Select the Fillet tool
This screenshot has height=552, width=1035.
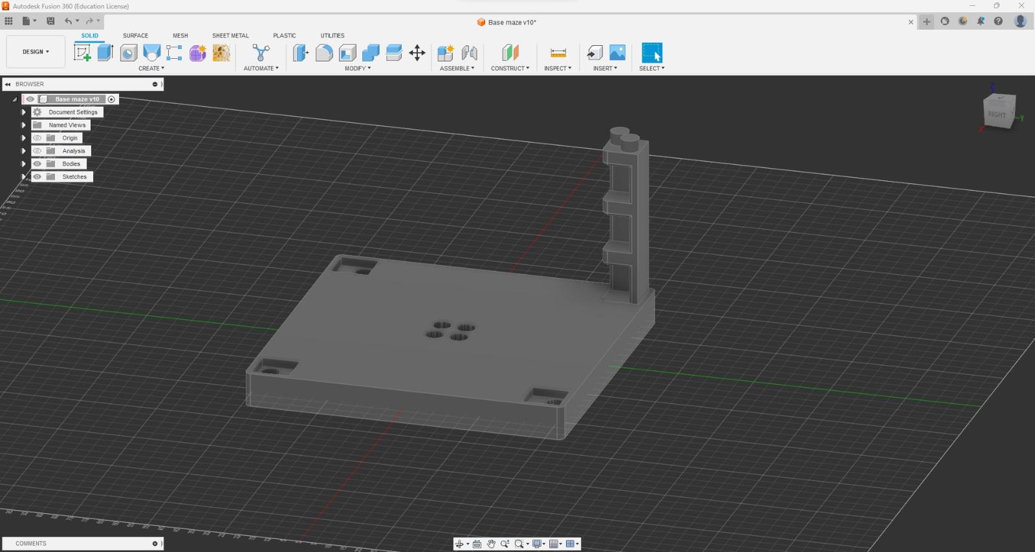[x=324, y=53]
